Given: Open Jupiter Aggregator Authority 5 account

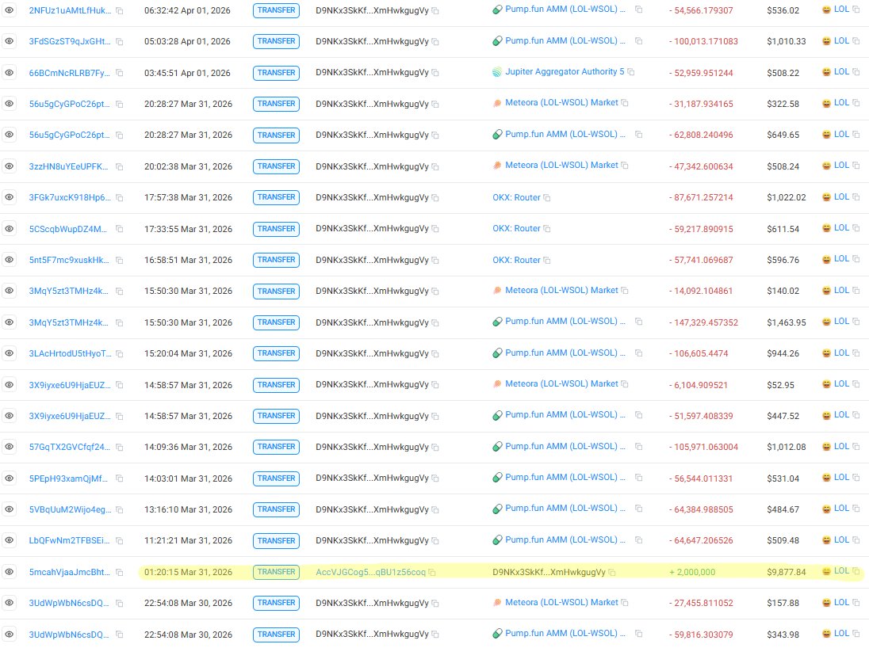Looking at the screenshot, I should tap(565, 71).
